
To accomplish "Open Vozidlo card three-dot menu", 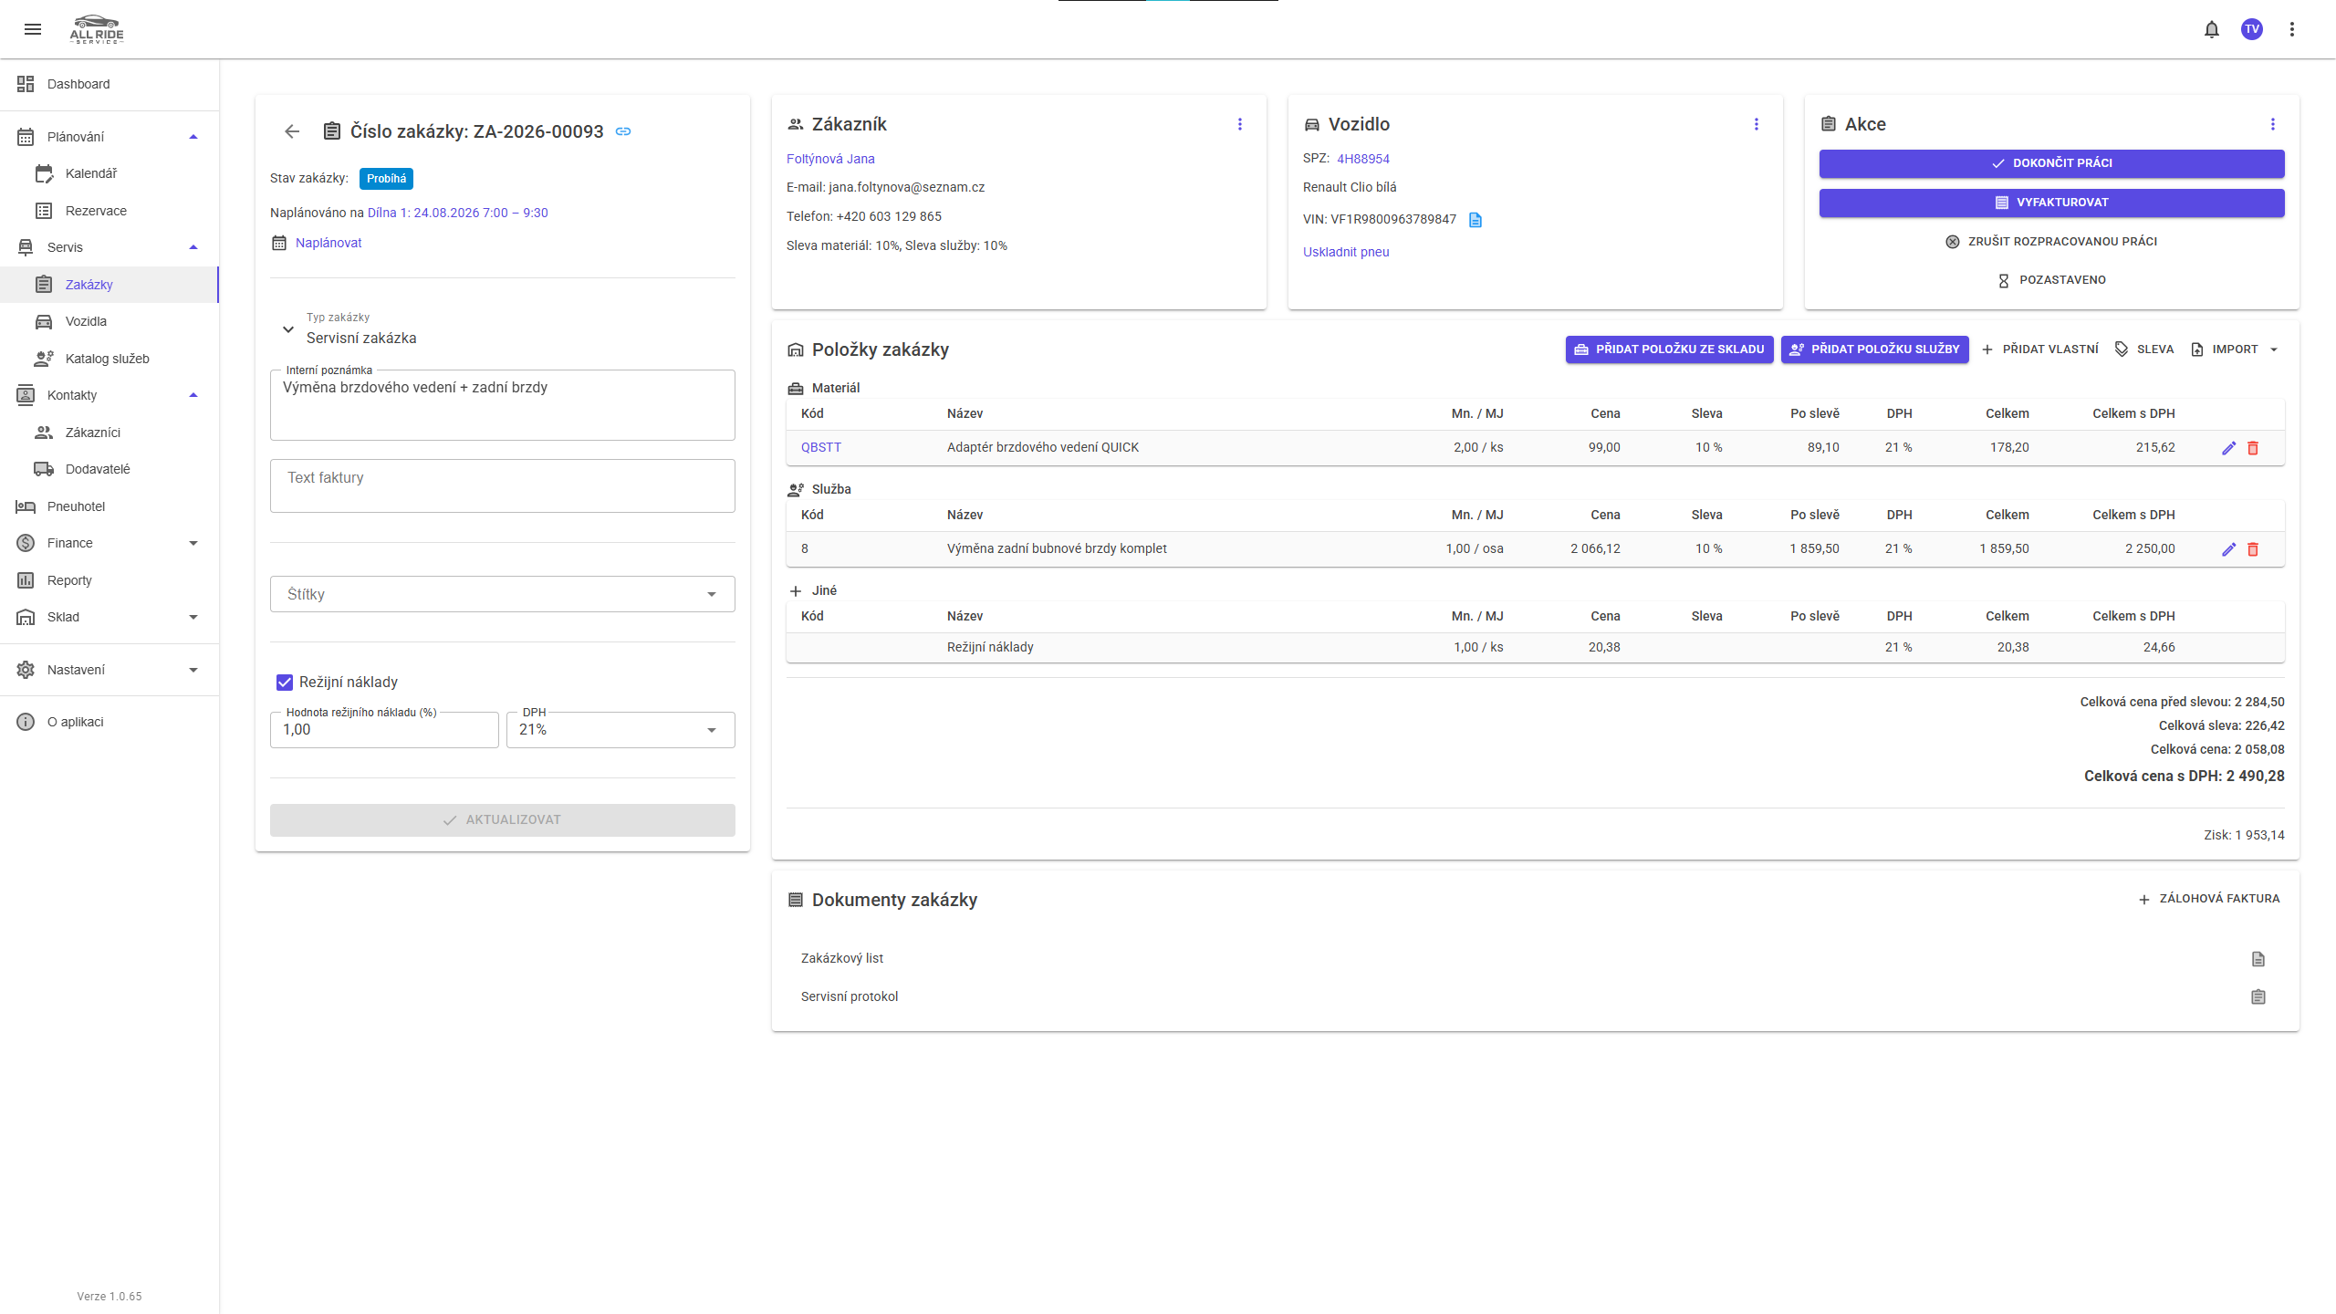I will pos(1757,124).
